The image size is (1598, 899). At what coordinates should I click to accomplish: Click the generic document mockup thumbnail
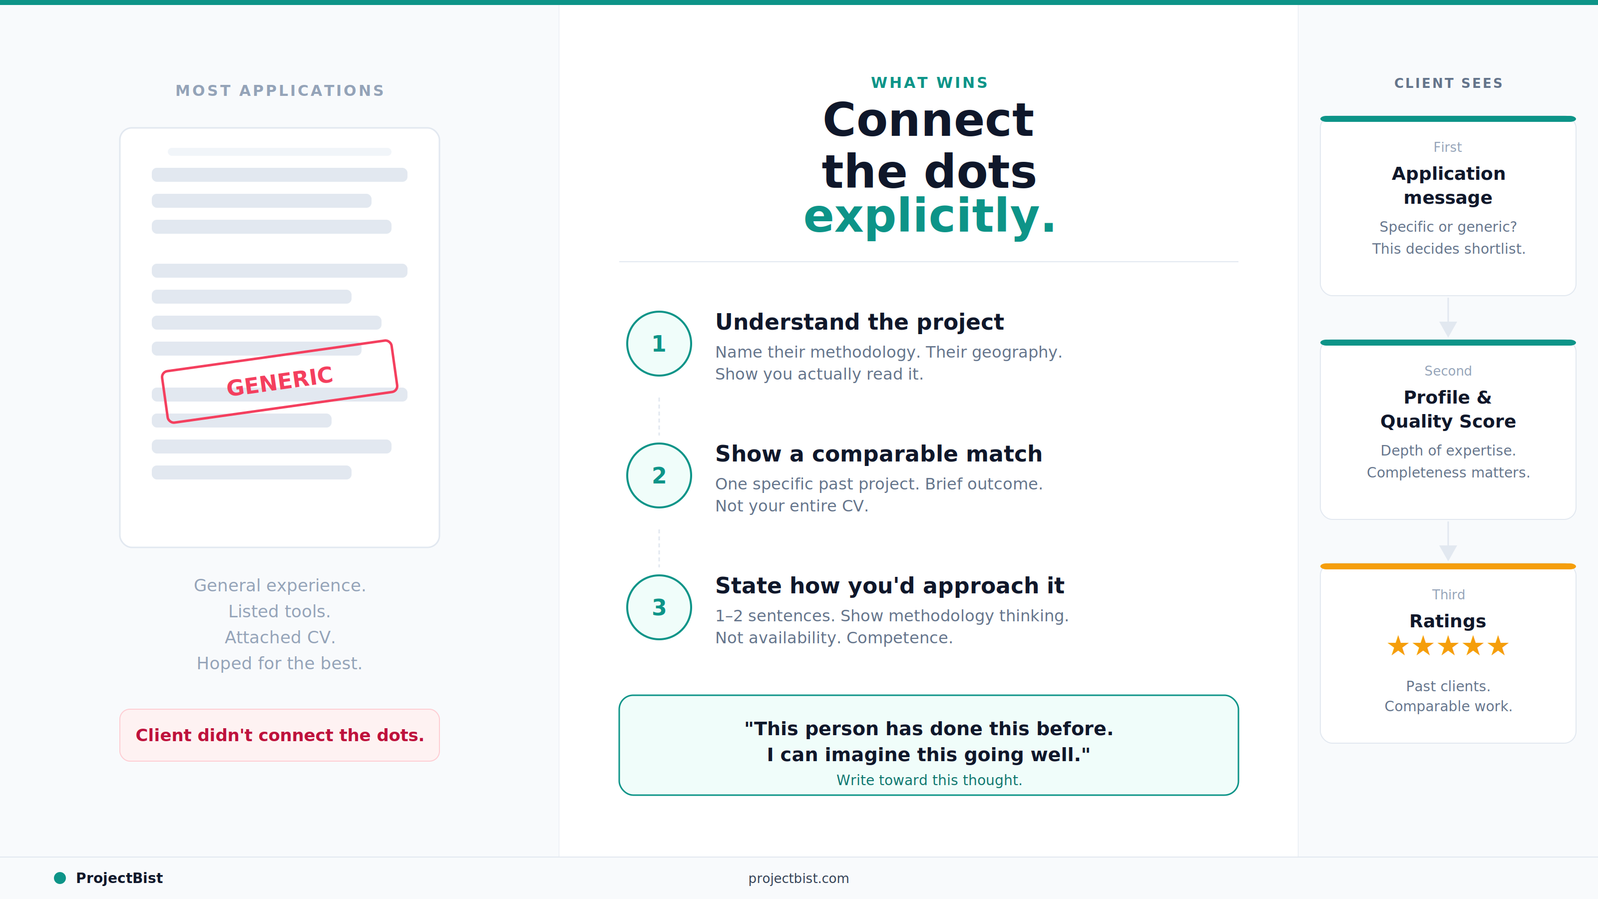(279, 338)
